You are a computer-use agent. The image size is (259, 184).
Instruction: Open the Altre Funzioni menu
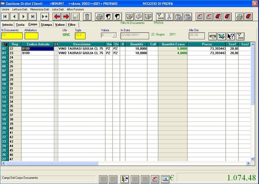click(75, 9)
